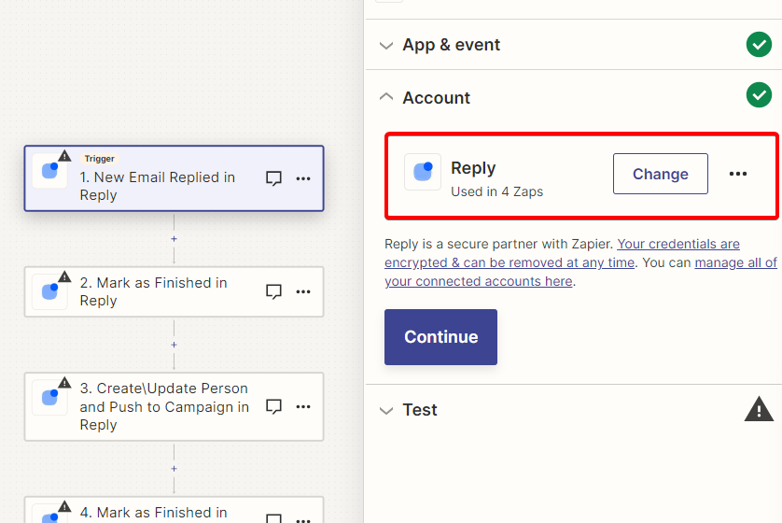The image size is (782, 523).
Task: Select step 3 Create\Update Person and Push to Campaign
Action: click(175, 406)
